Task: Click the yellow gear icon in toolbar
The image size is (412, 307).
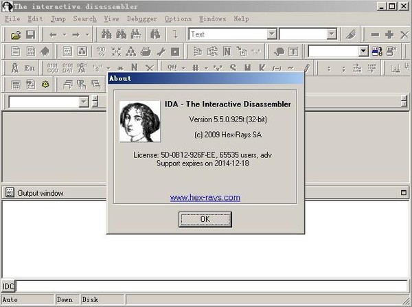Action: point(45,84)
